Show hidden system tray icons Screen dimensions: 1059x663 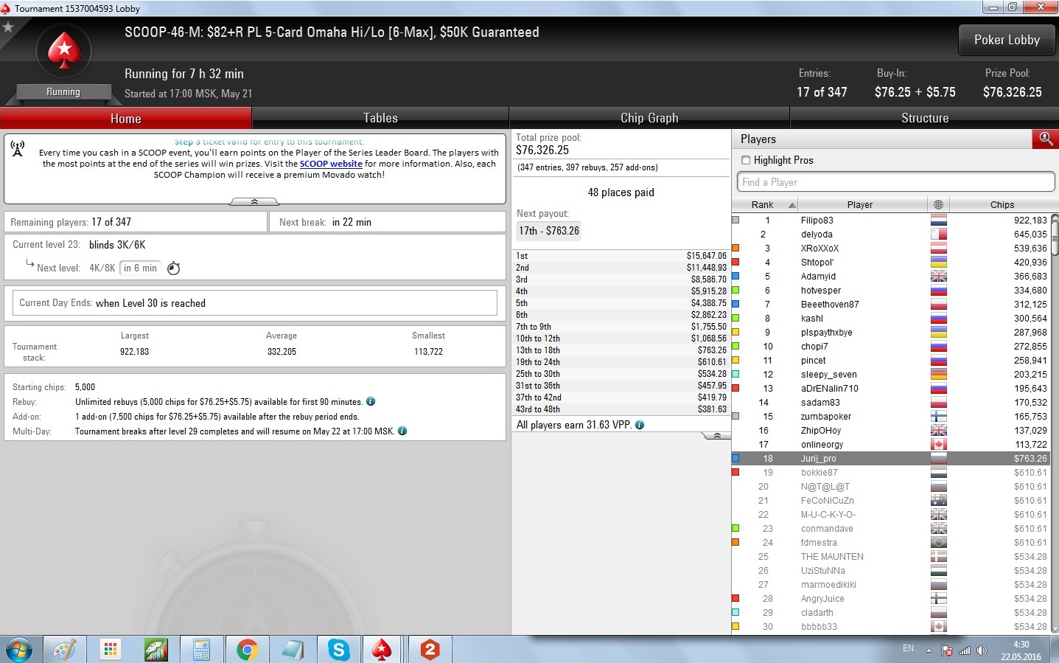[x=929, y=650]
